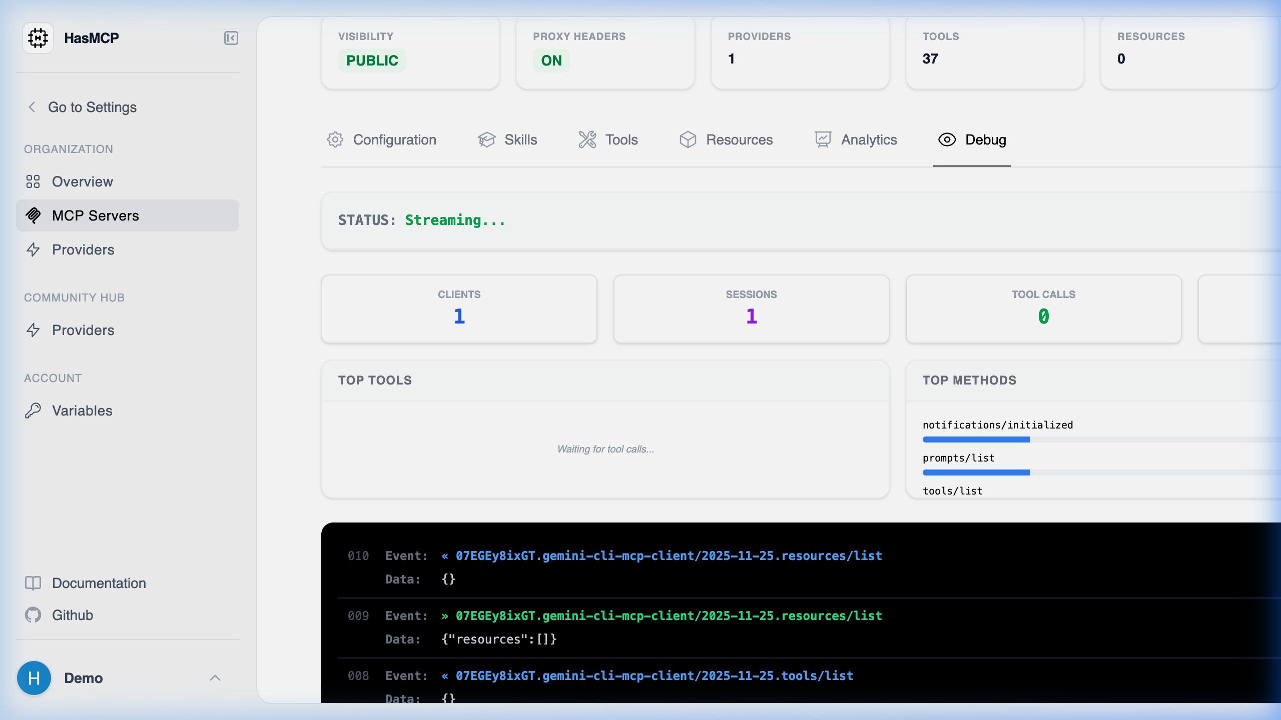Screen dimensions: 1281x720
Task: Click the Github logo icon
Action: (34, 615)
